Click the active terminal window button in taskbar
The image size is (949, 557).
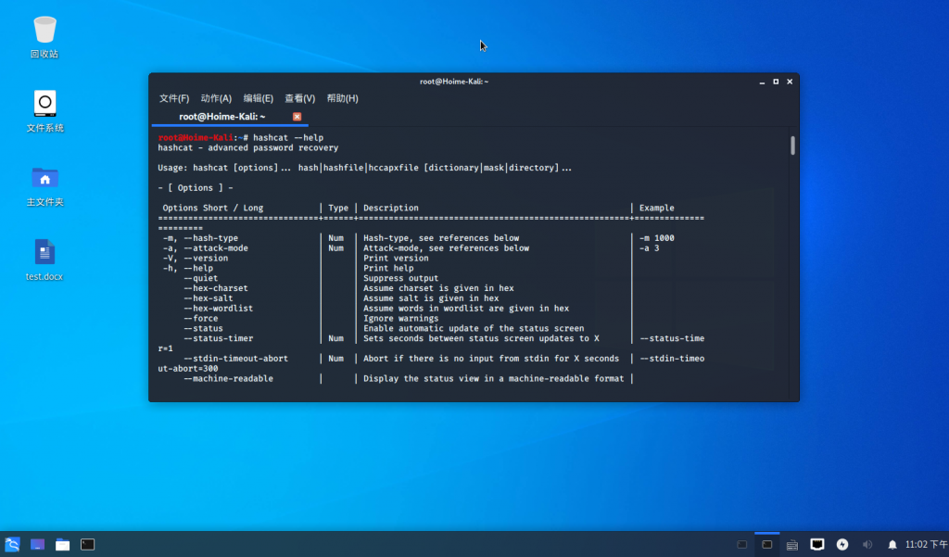coord(766,544)
